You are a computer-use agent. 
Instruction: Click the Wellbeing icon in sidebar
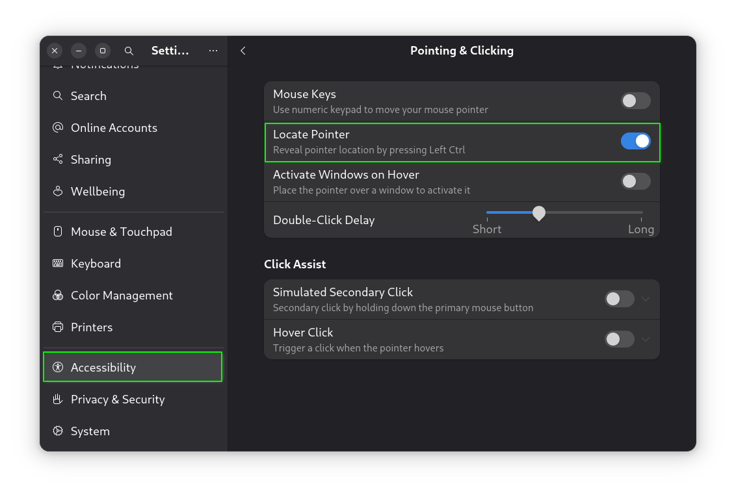pos(58,192)
